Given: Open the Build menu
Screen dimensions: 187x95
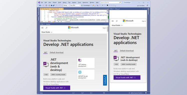Looking at the screenshot, I should point(60,2).
